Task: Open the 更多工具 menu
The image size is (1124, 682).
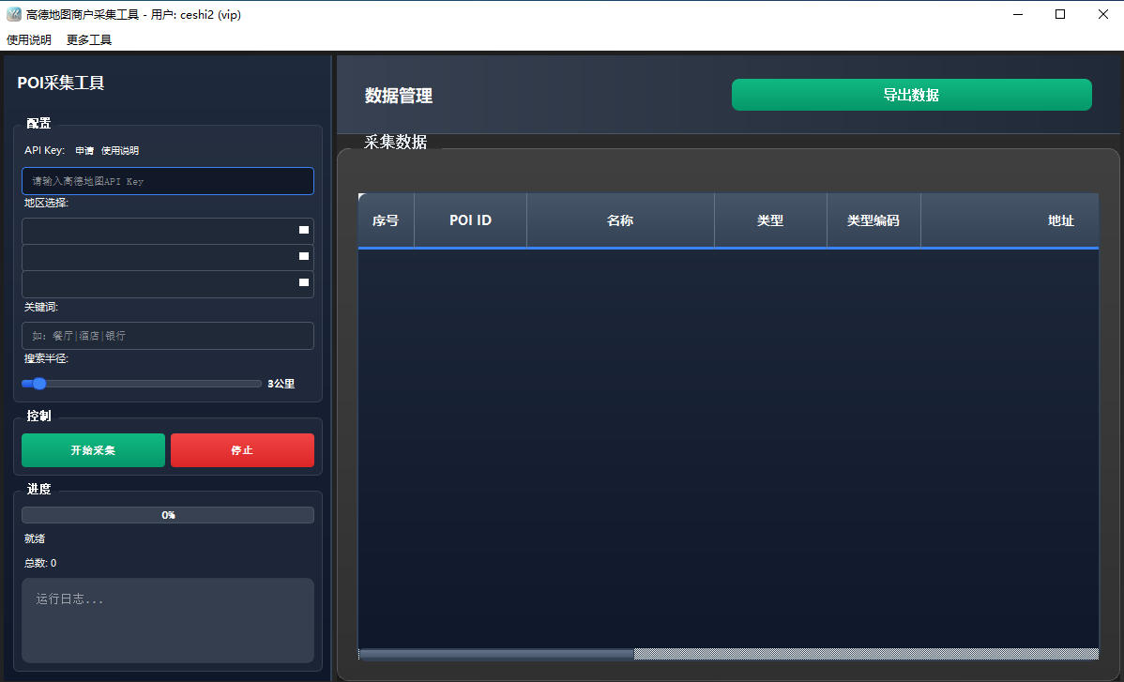Action: click(87, 38)
